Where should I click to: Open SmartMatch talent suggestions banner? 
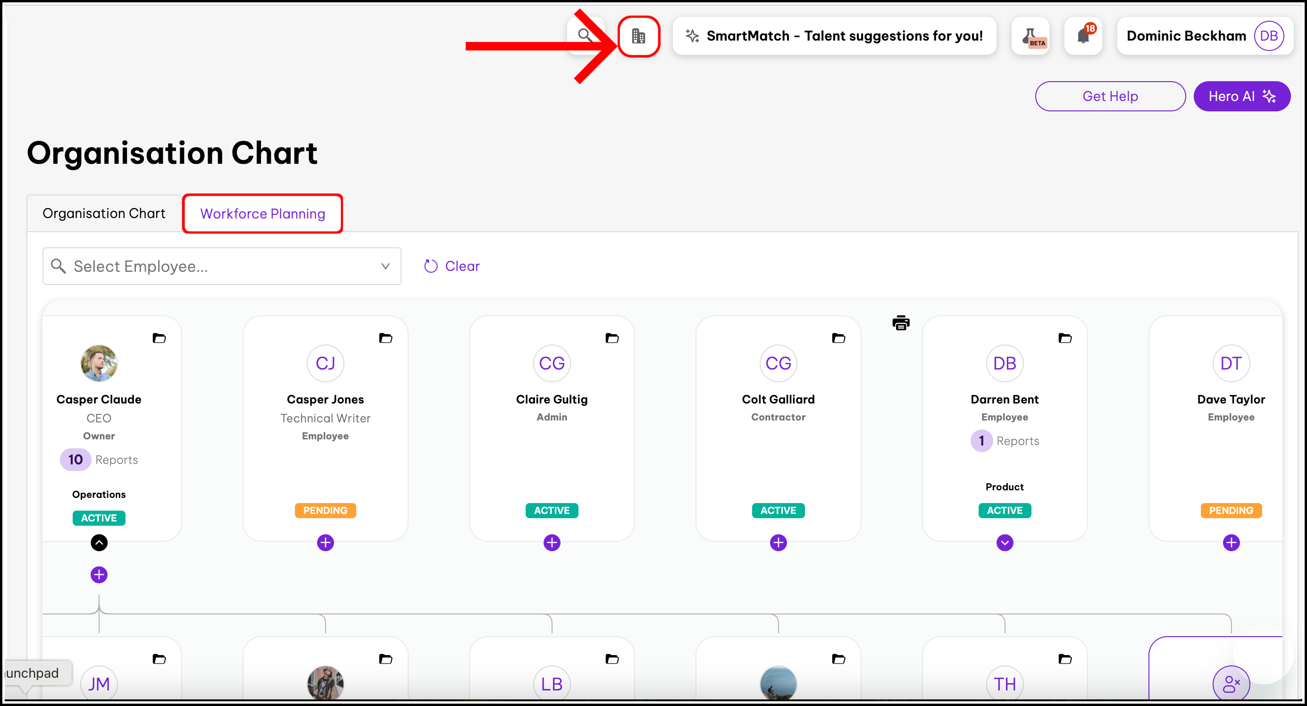(834, 36)
